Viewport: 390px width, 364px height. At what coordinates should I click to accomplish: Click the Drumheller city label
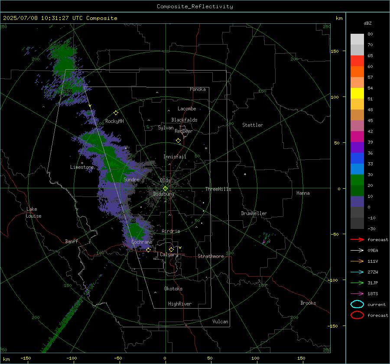coord(254,213)
